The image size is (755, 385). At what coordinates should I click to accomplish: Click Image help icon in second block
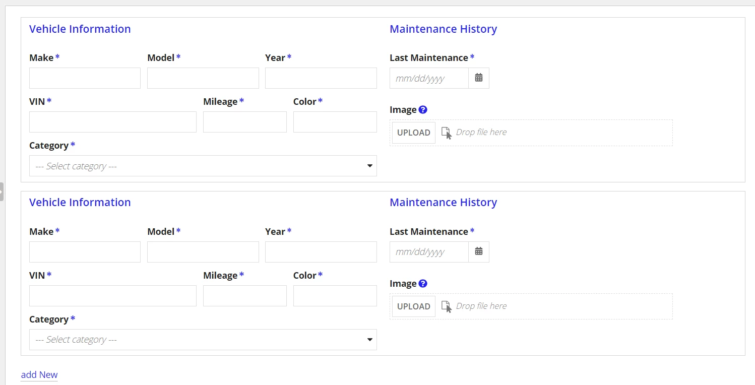423,284
